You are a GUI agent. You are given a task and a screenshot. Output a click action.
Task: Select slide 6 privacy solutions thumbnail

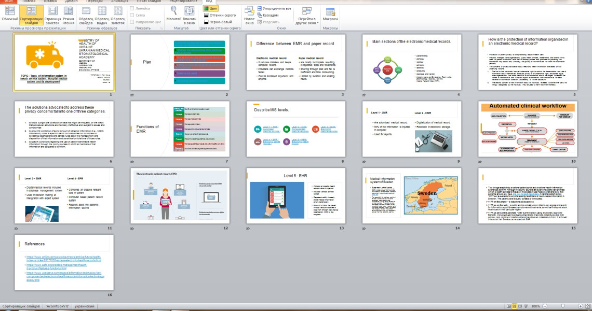(64, 129)
